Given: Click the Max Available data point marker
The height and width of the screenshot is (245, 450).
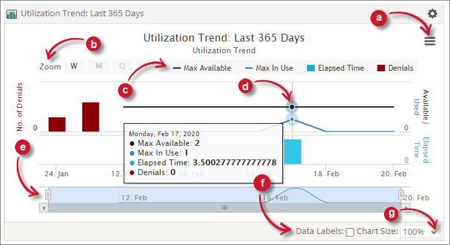Looking at the screenshot, I should click(292, 107).
